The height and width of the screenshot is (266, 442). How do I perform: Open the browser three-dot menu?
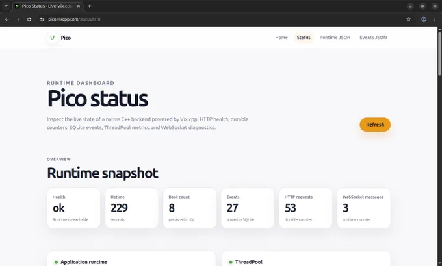coord(435,19)
